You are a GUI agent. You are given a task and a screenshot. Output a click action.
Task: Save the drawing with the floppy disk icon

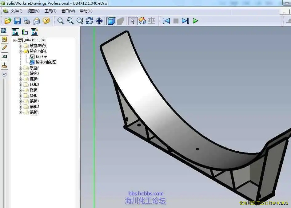click(17, 21)
